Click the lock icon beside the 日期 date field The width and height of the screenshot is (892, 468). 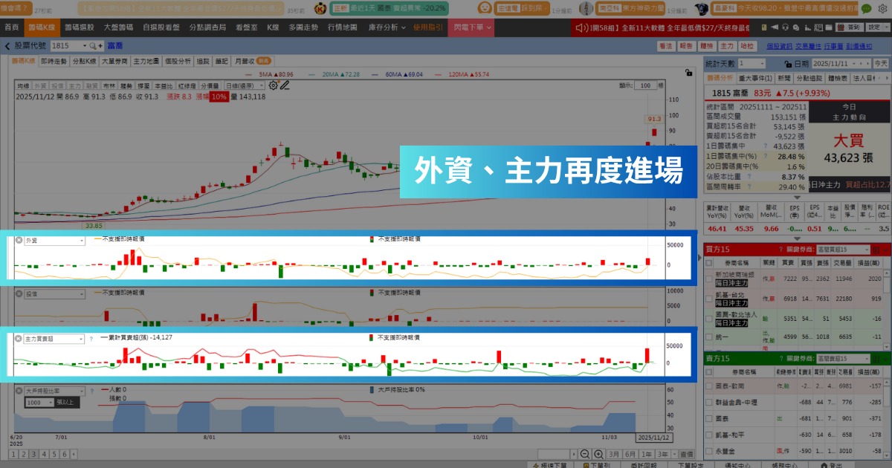click(x=789, y=64)
